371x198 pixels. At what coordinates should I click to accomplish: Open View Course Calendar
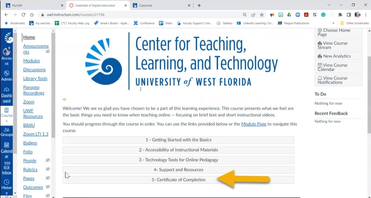click(x=338, y=67)
